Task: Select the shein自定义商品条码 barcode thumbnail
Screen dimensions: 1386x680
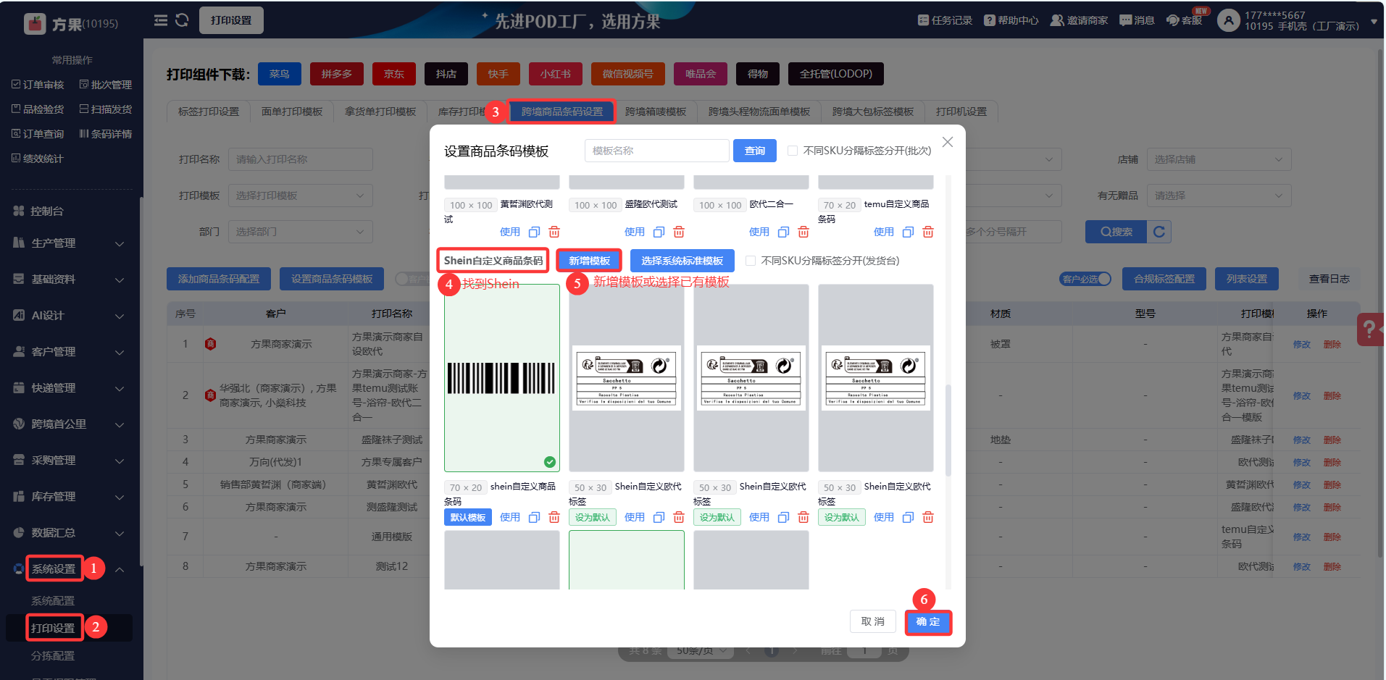Action: click(502, 378)
